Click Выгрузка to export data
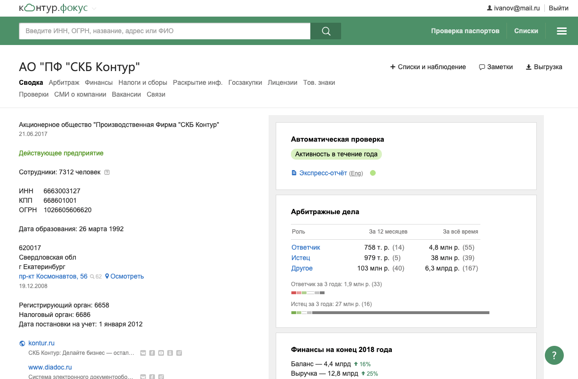578x379 pixels. pyautogui.click(x=544, y=67)
